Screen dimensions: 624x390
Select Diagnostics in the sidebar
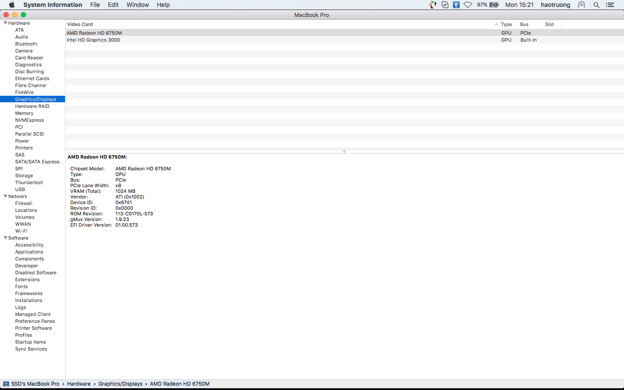[29, 65]
